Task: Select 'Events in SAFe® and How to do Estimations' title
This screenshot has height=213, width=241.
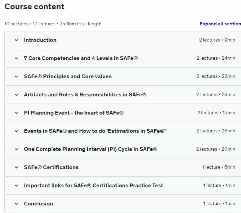Action: coord(95,131)
